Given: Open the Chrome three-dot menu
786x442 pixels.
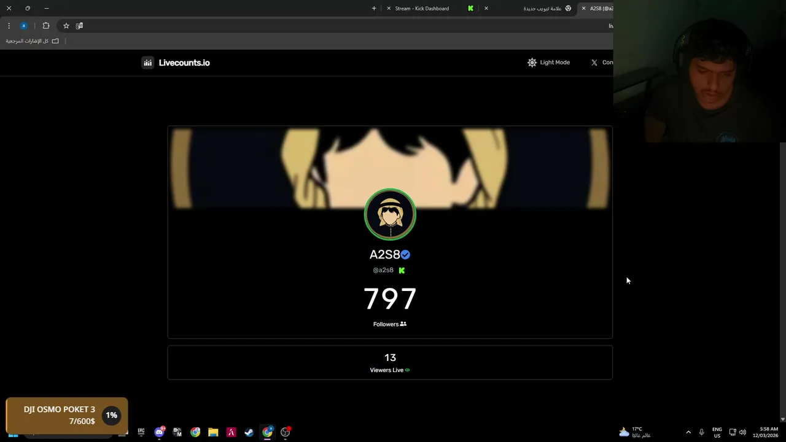Looking at the screenshot, I should pyautogui.click(x=9, y=26).
